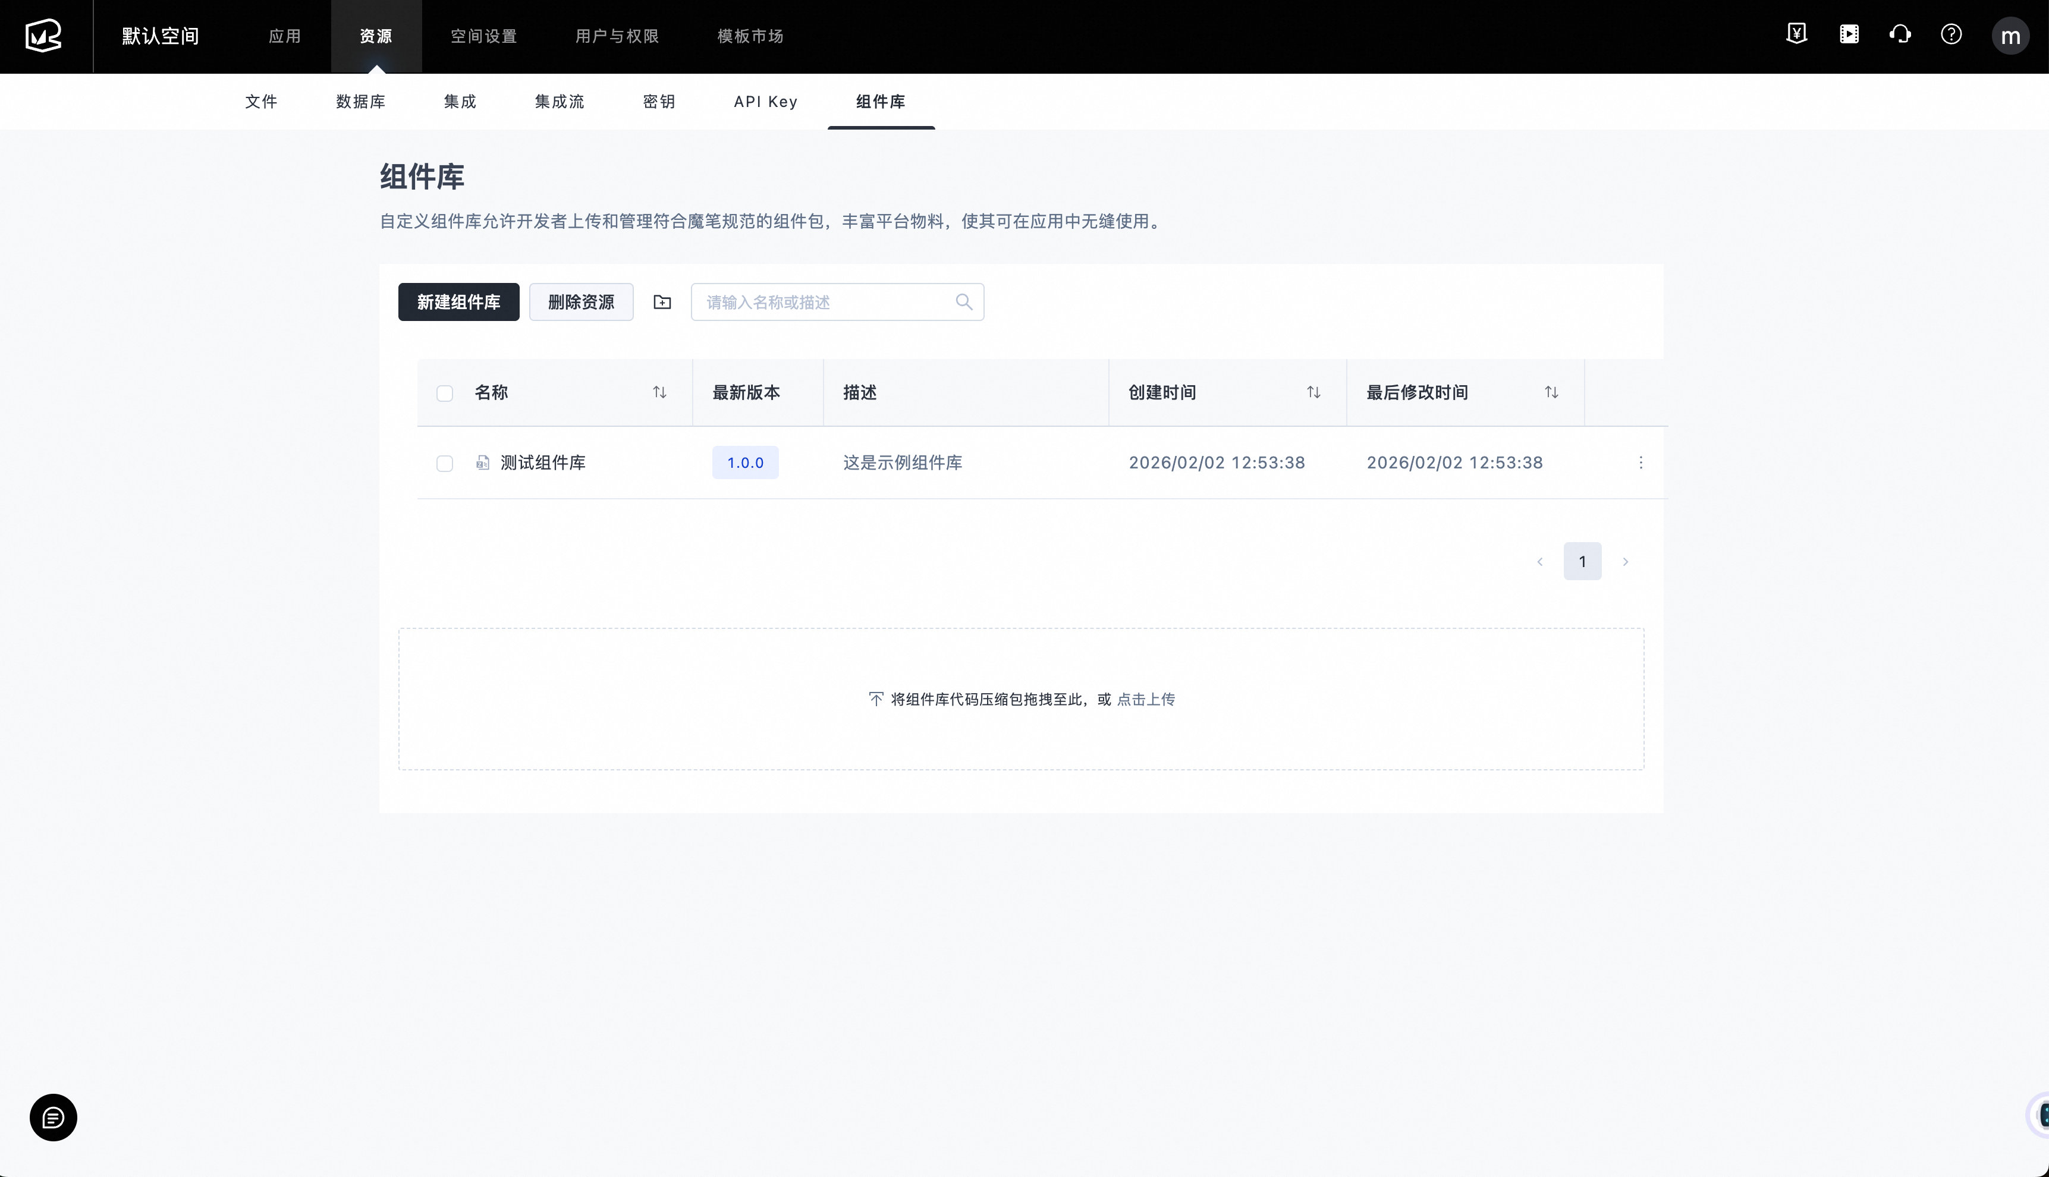Screen dimensions: 2049x1177
Task: Switch to the 数据库 sub-tab
Action: (x=361, y=101)
